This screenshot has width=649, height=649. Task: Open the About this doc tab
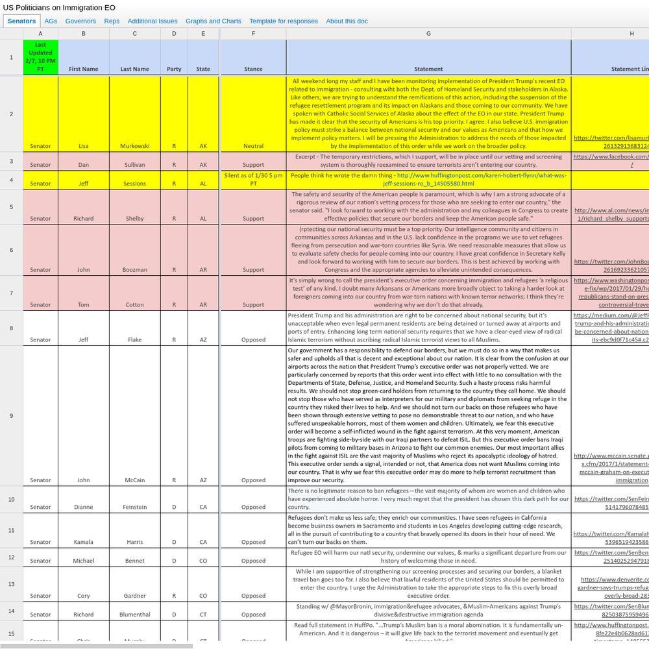(x=347, y=21)
